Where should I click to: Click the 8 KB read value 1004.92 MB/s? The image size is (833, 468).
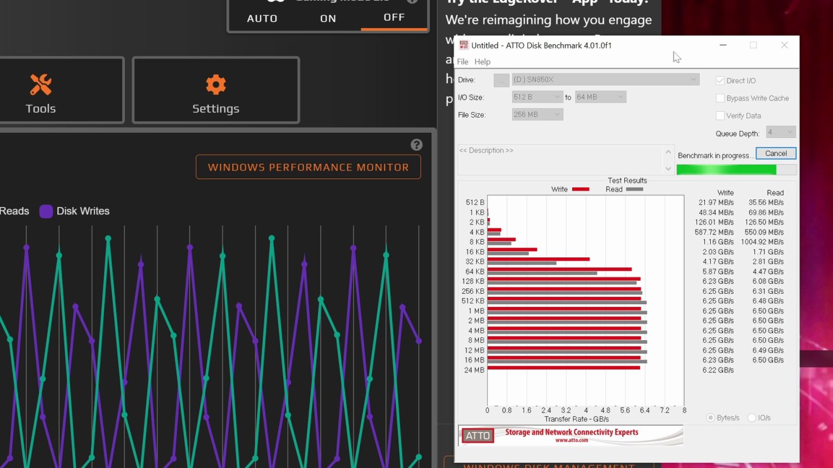pos(762,242)
